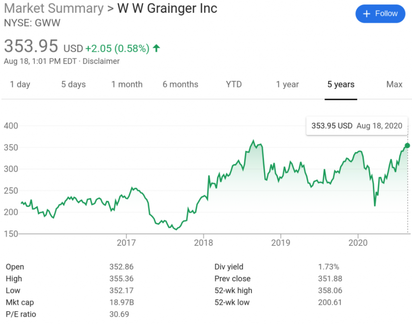Screen dimensions: 412x324
Task: Select the 1 day tab
Action: pos(20,84)
